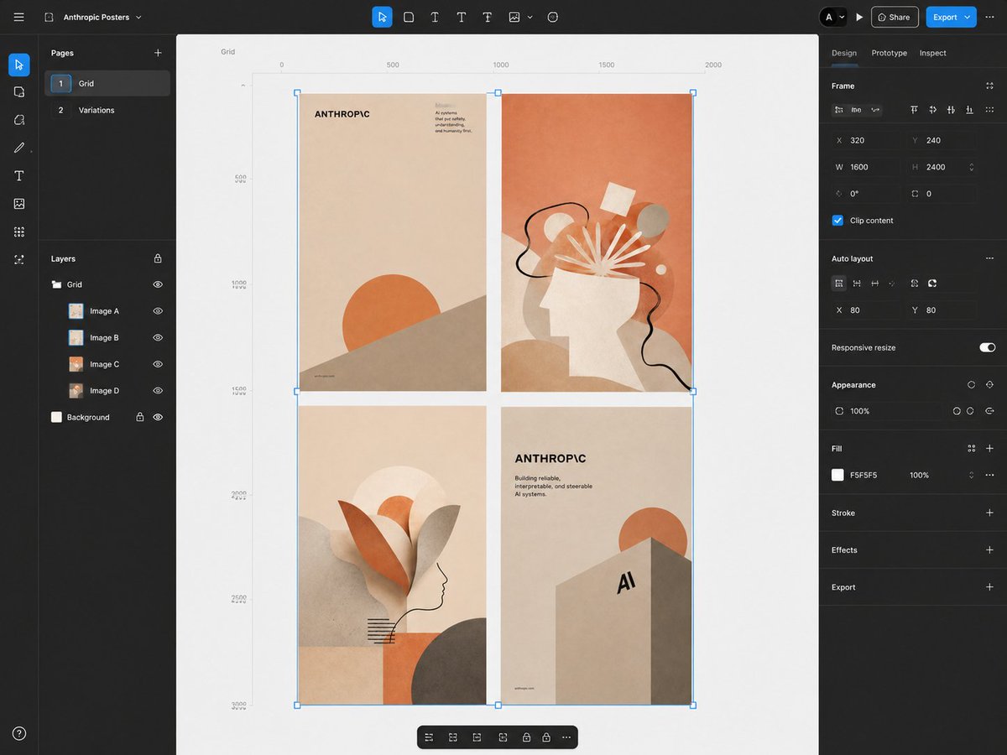
Task: Open the Export button dropdown arrow
Action: click(x=967, y=17)
